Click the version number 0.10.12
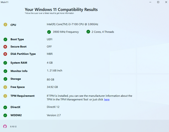 (13, 127)
